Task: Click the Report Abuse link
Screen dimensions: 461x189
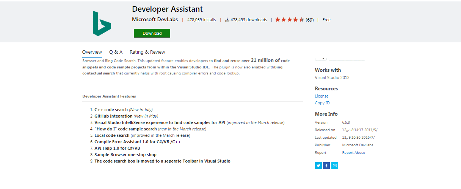Action: [x=354, y=153]
